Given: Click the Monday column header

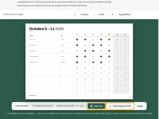Looking at the screenshot, I should pyautogui.click(x=77, y=35).
